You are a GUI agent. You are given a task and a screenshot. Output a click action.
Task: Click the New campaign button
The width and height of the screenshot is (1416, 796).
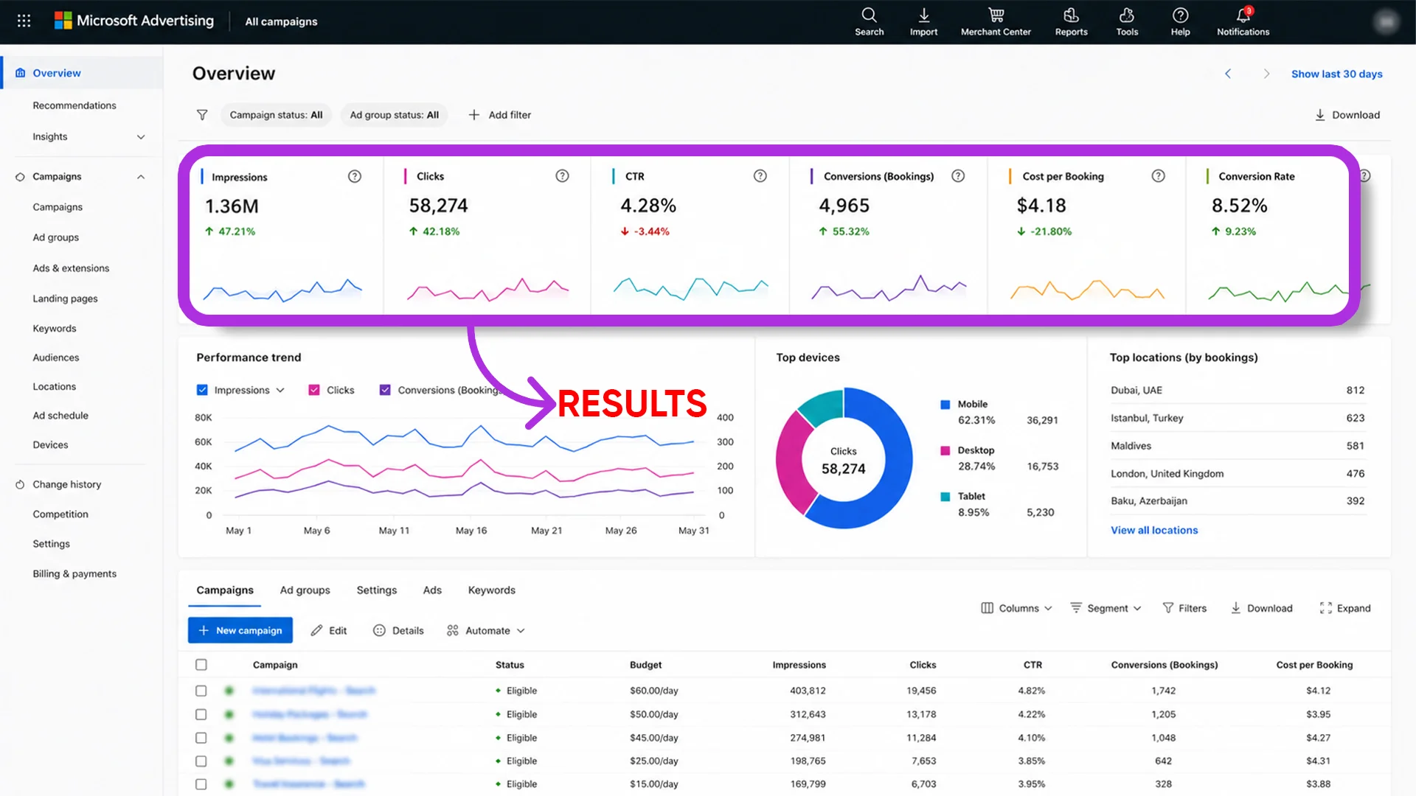point(240,630)
